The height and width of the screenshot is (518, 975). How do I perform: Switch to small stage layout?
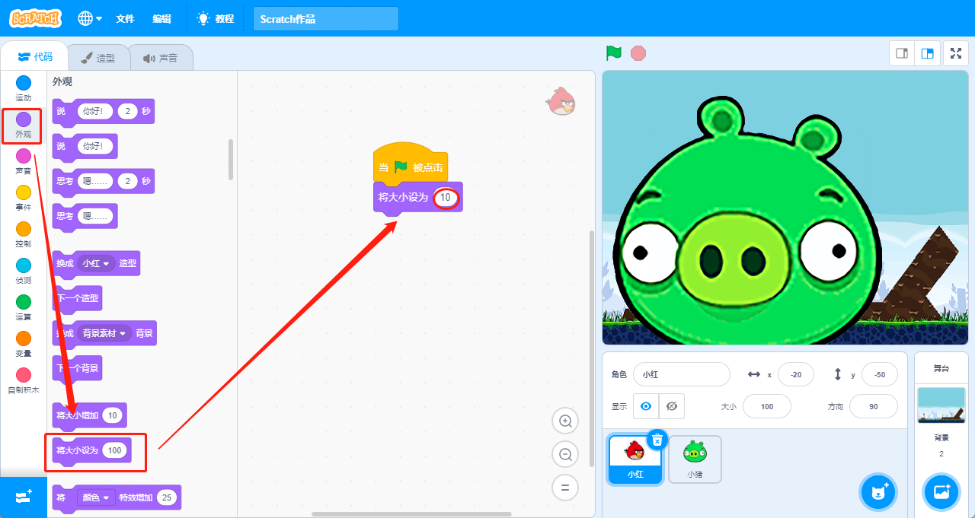pos(902,53)
